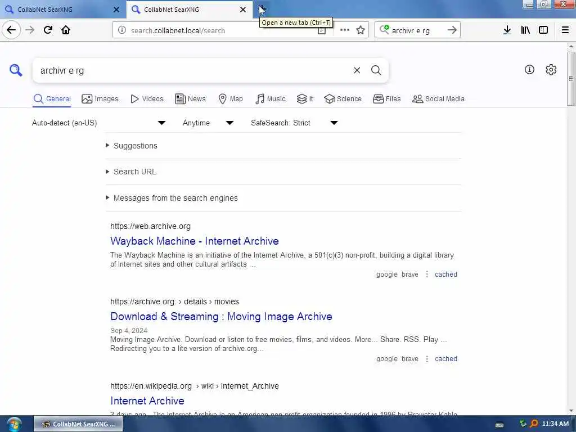
Task: Open Wayback Machine - Internet Archive result
Action: pyautogui.click(x=194, y=241)
